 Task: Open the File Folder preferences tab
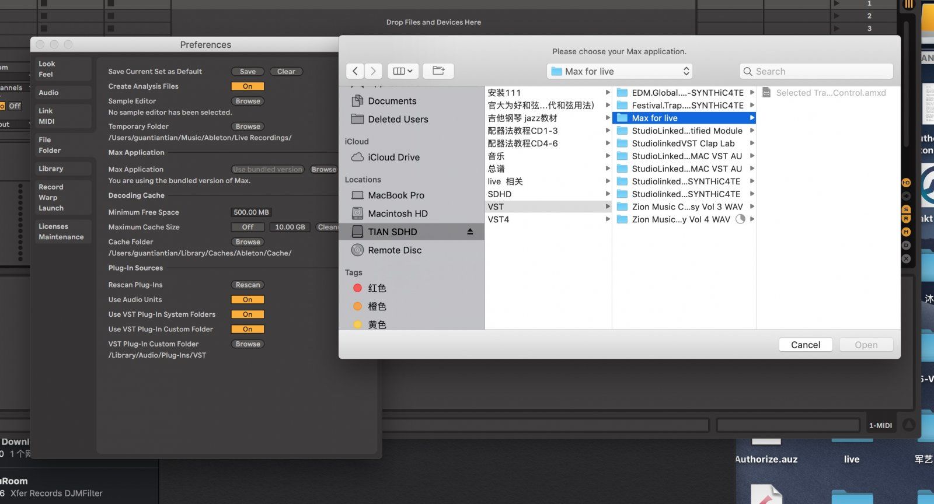[x=62, y=145]
